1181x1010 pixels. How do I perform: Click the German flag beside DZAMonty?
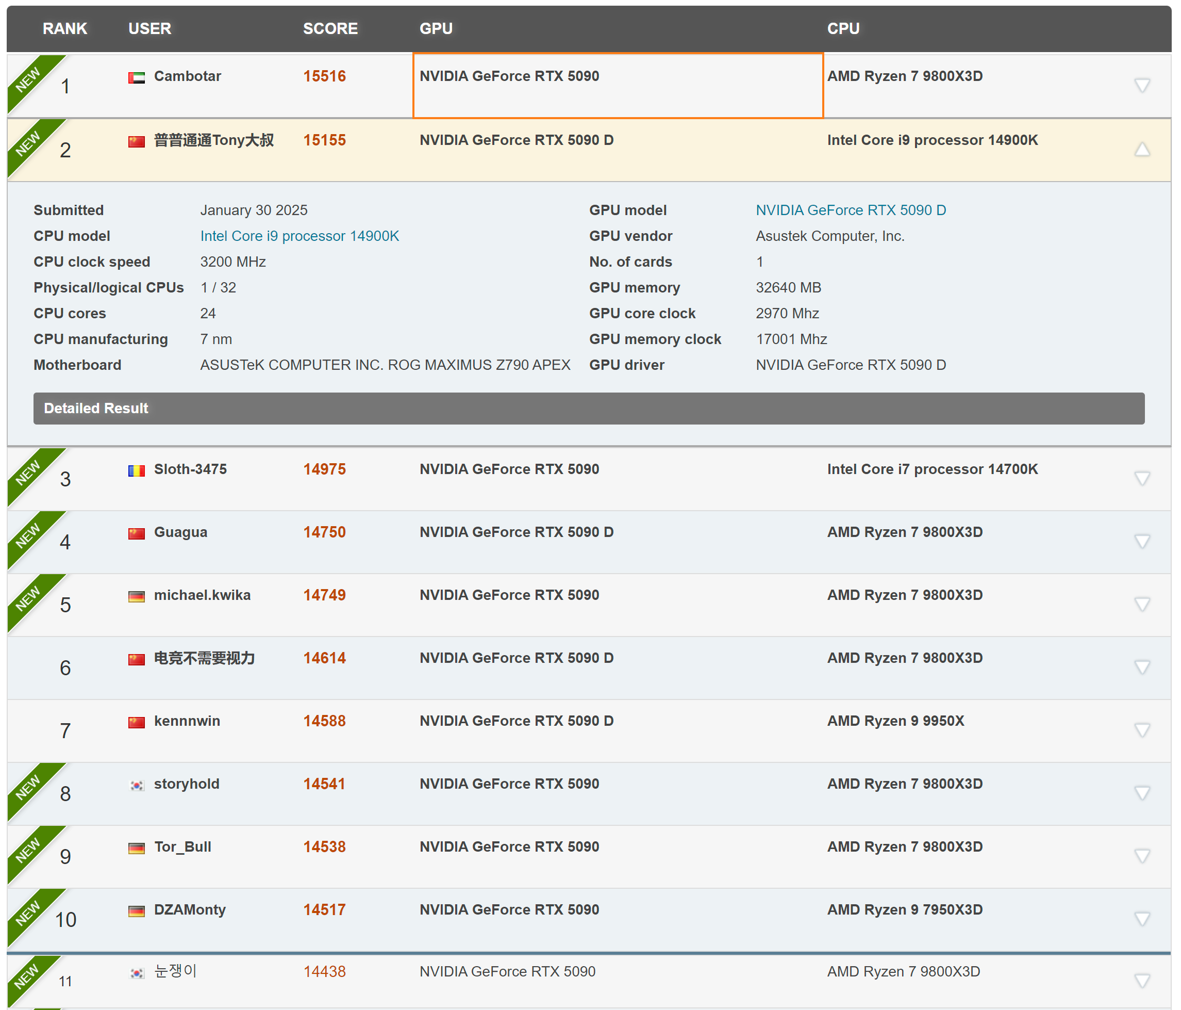(136, 911)
